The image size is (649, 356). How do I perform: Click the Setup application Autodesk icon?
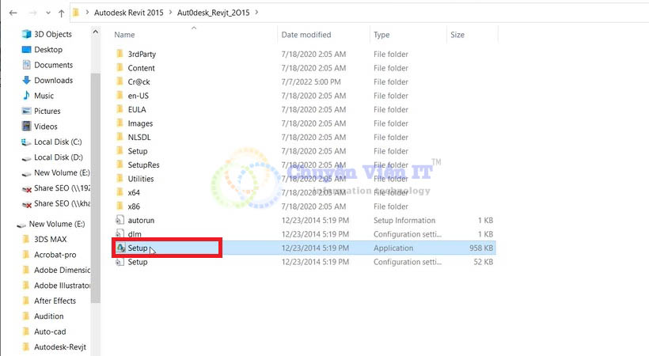click(x=120, y=248)
